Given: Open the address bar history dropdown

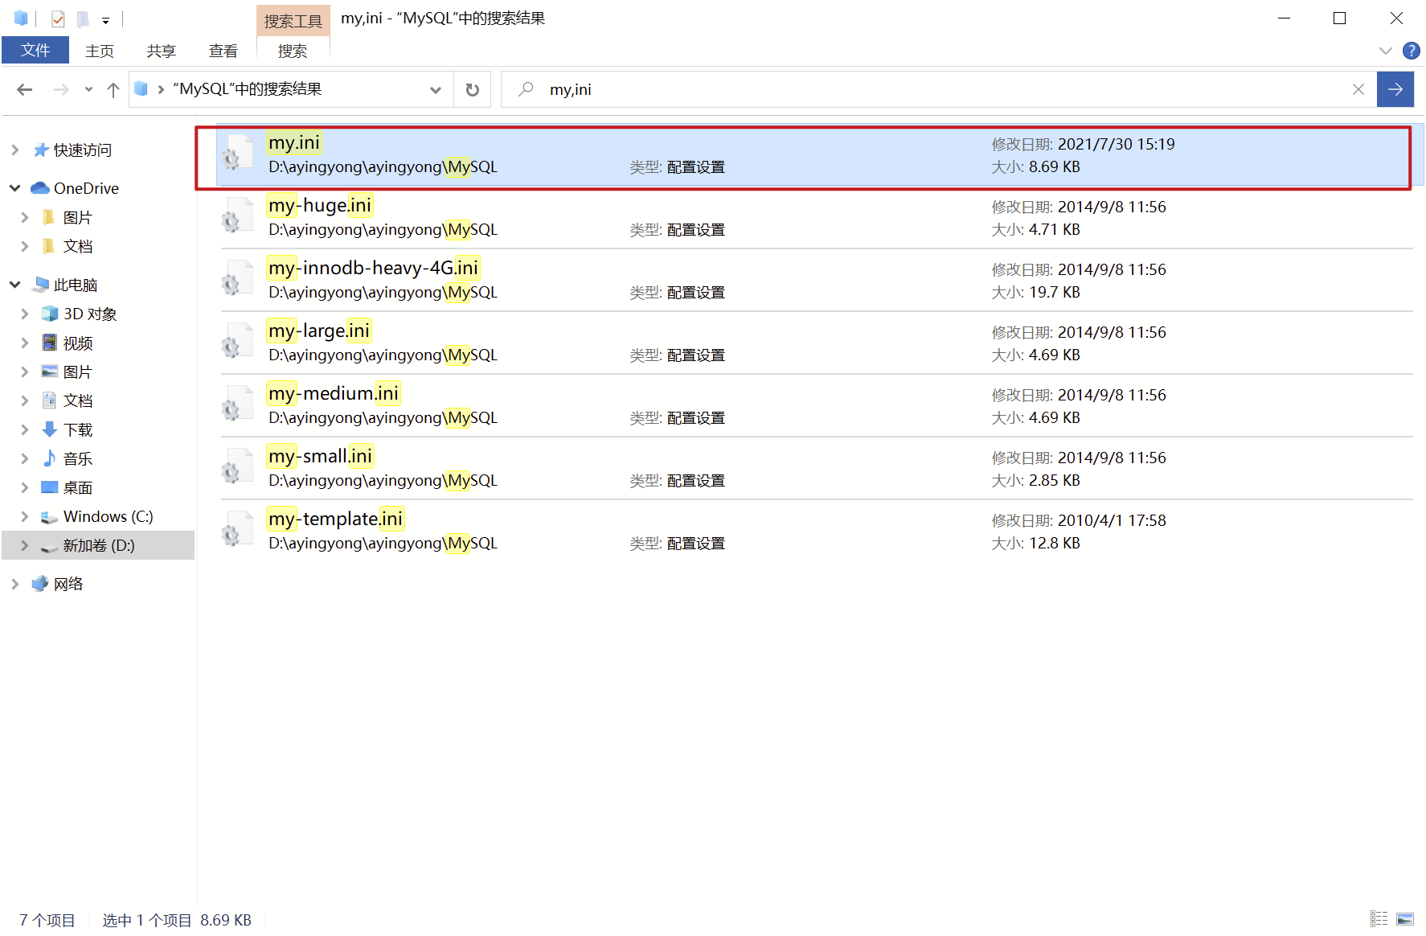Looking at the screenshot, I should pos(436,90).
